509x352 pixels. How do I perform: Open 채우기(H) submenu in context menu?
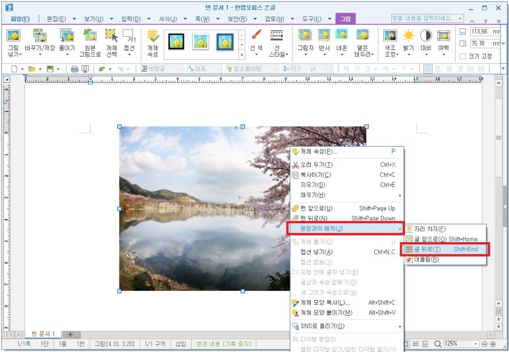point(347,195)
